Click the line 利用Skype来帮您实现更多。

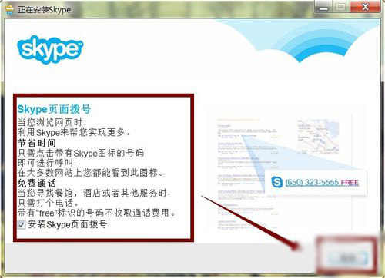75,132
